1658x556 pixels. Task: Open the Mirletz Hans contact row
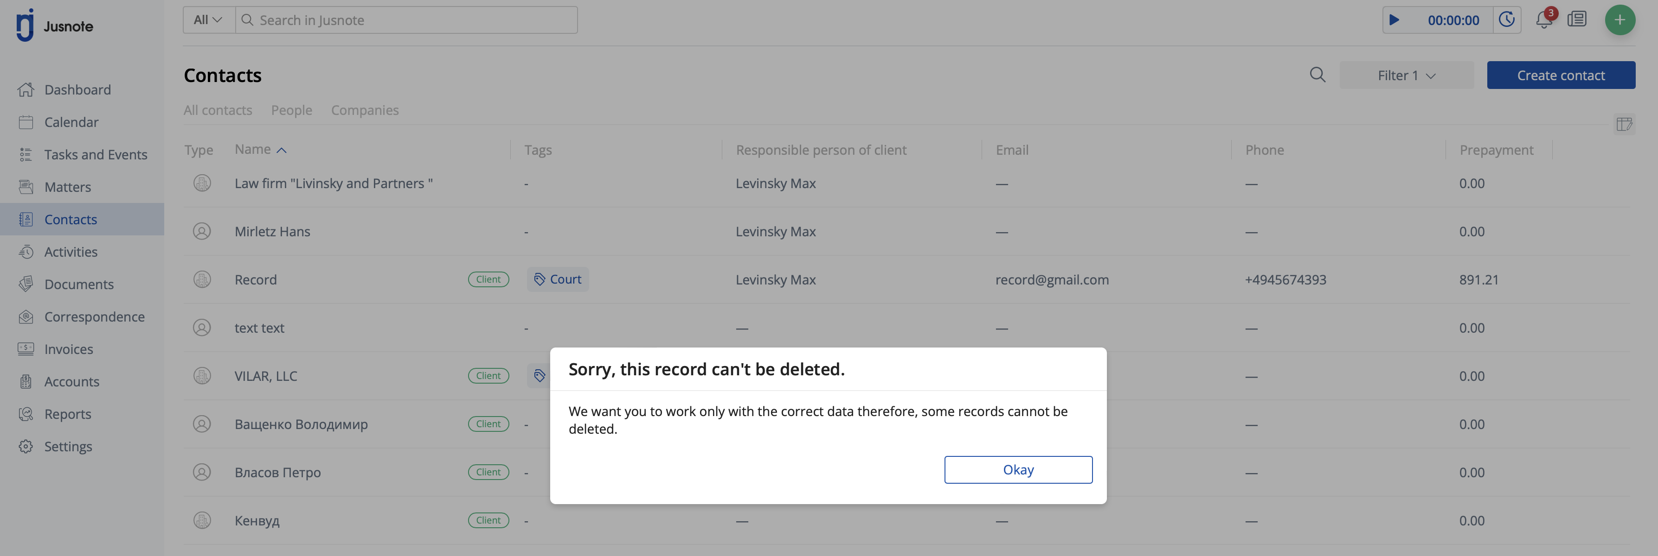tap(272, 231)
